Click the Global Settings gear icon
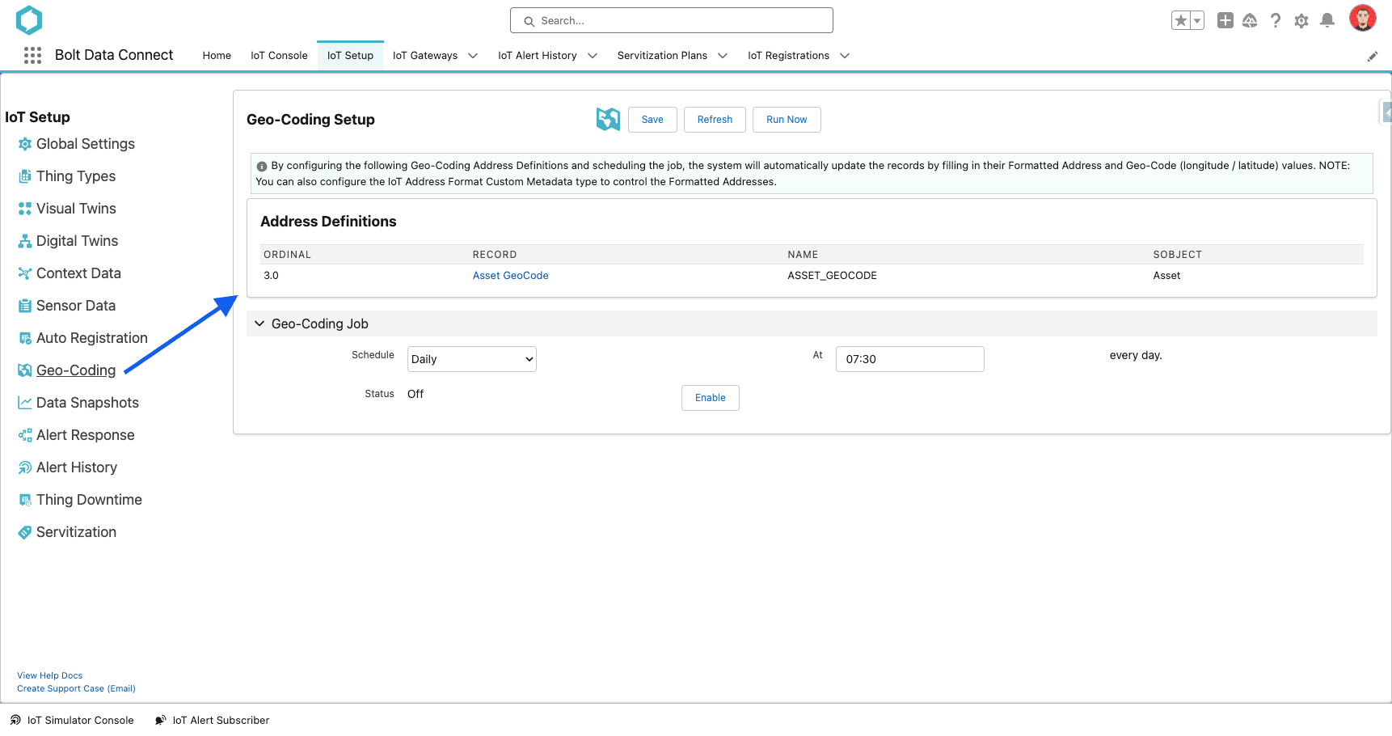This screenshot has height=736, width=1392. point(25,144)
